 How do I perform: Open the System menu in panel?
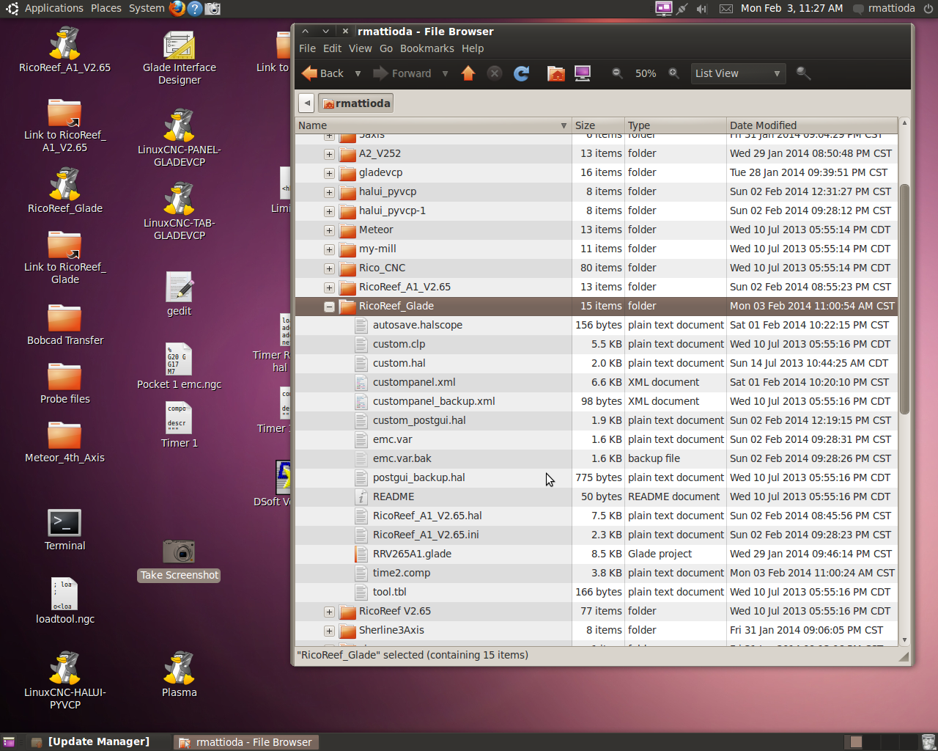click(147, 8)
